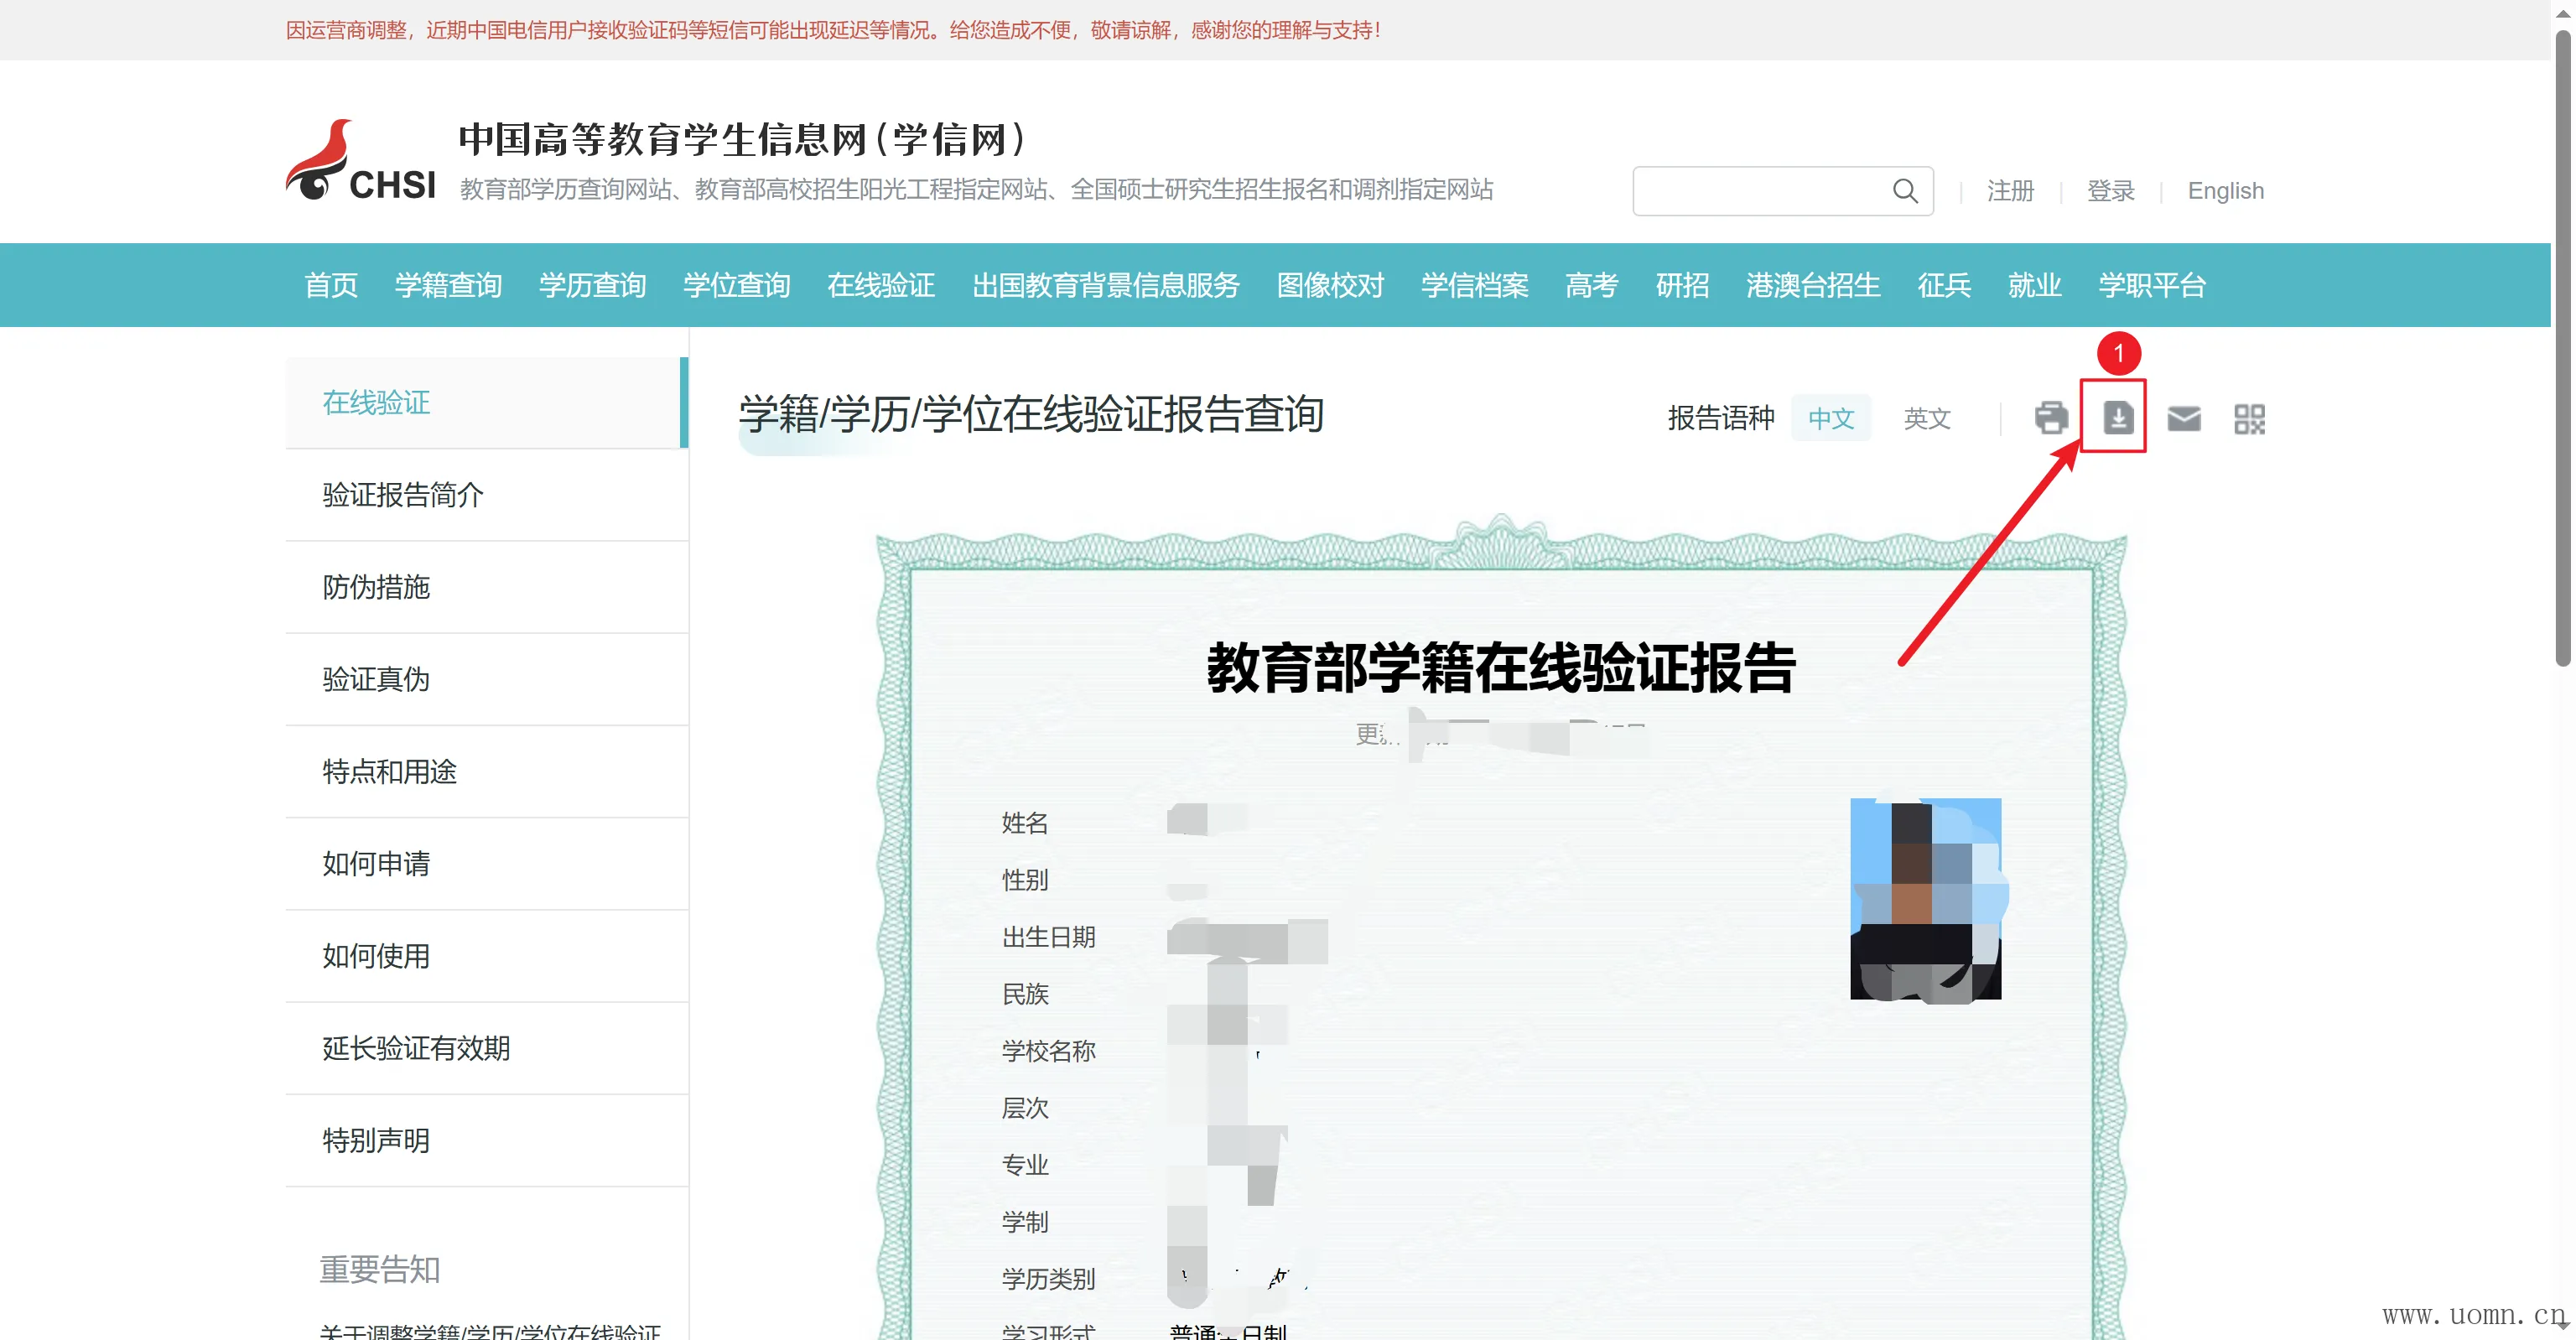Click the vertical page scrollbar
Viewport: 2576px width, 1340px height.
2562,350
